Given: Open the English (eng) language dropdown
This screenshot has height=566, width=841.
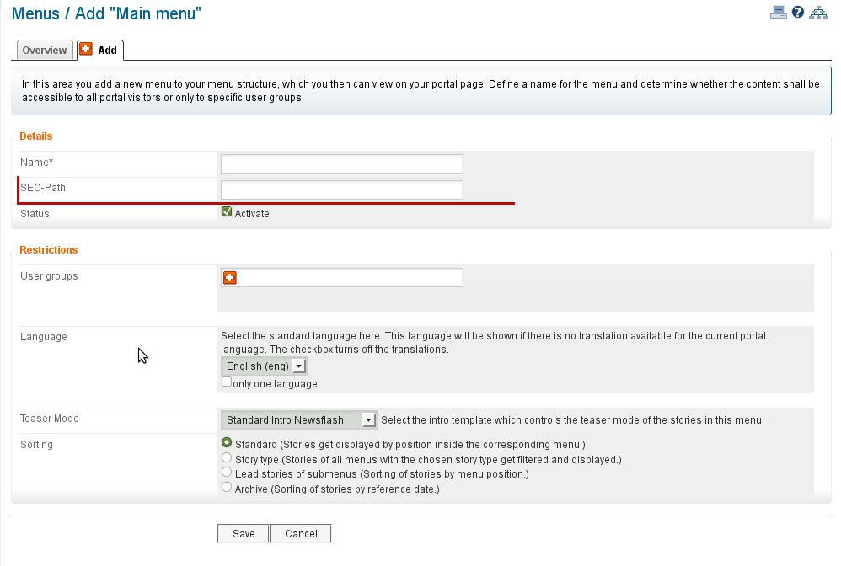Looking at the screenshot, I should [x=265, y=366].
